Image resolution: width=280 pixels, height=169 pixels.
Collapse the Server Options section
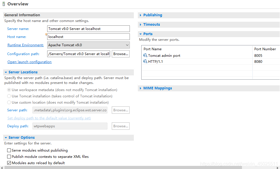(x=6, y=138)
